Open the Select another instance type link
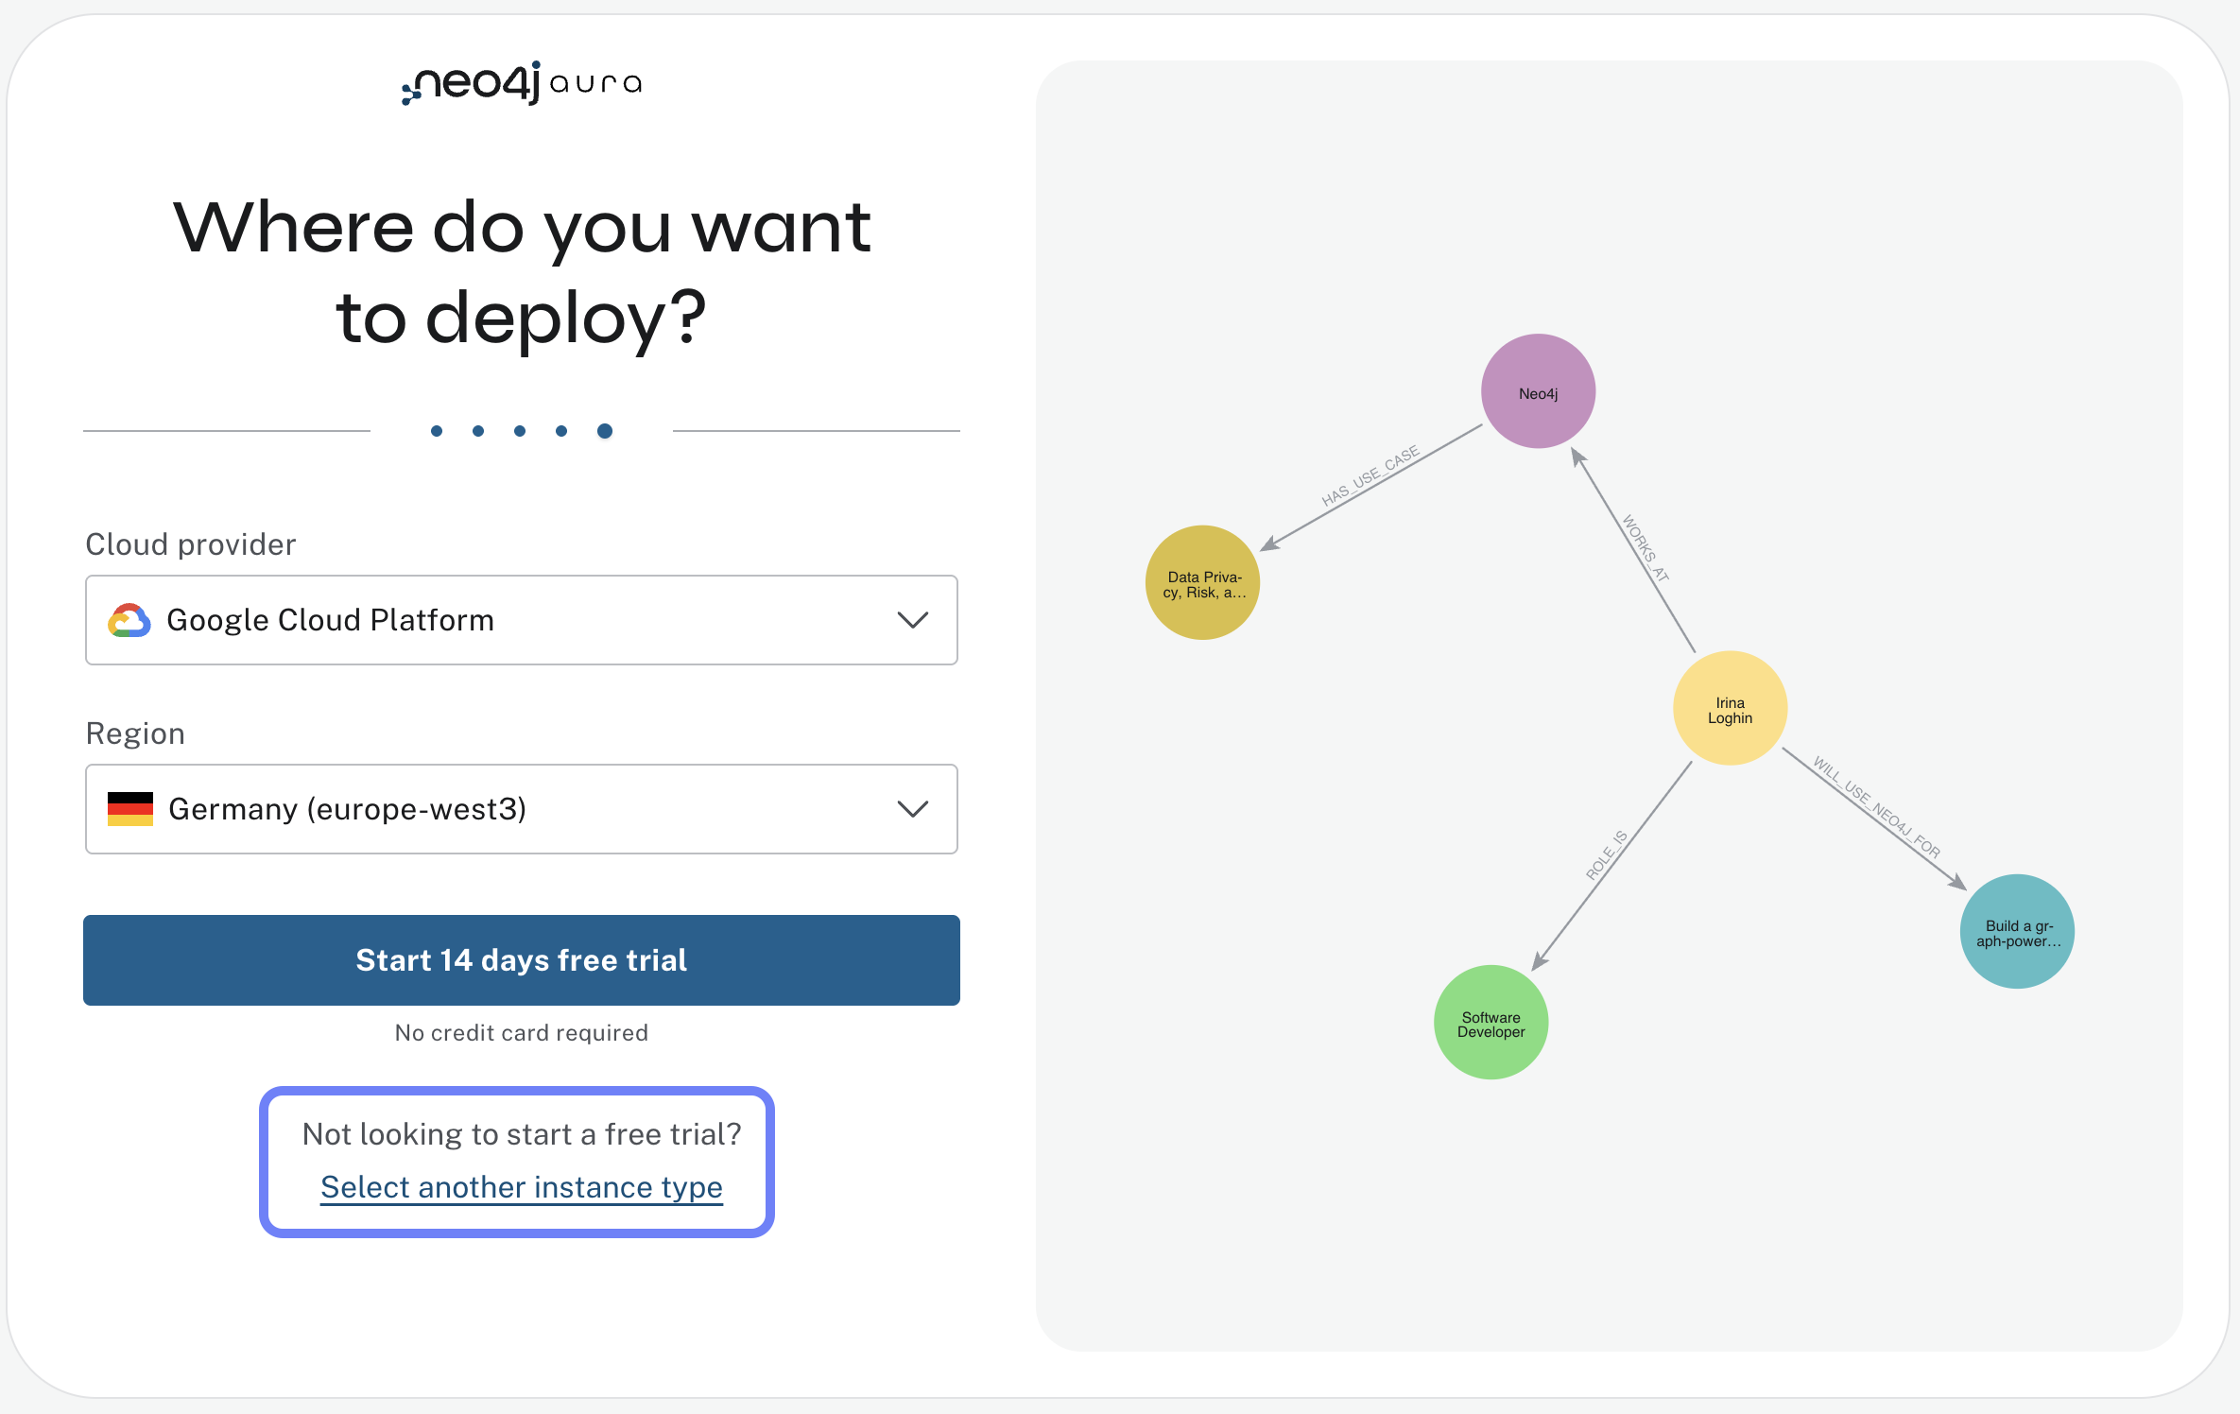Image resolution: width=2240 pixels, height=1414 pixels. point(521,1187)
